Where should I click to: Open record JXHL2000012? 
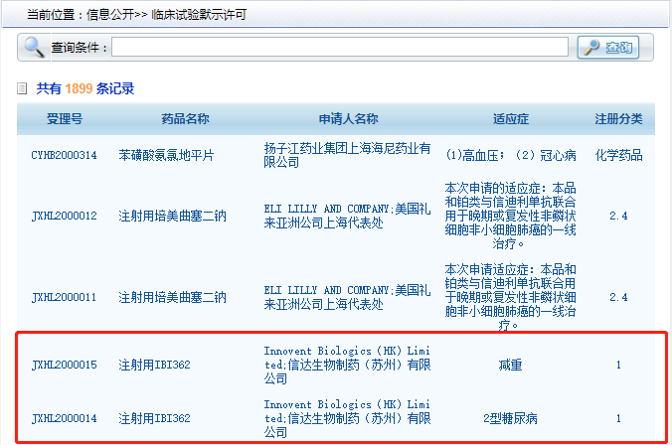click(65, 216)
